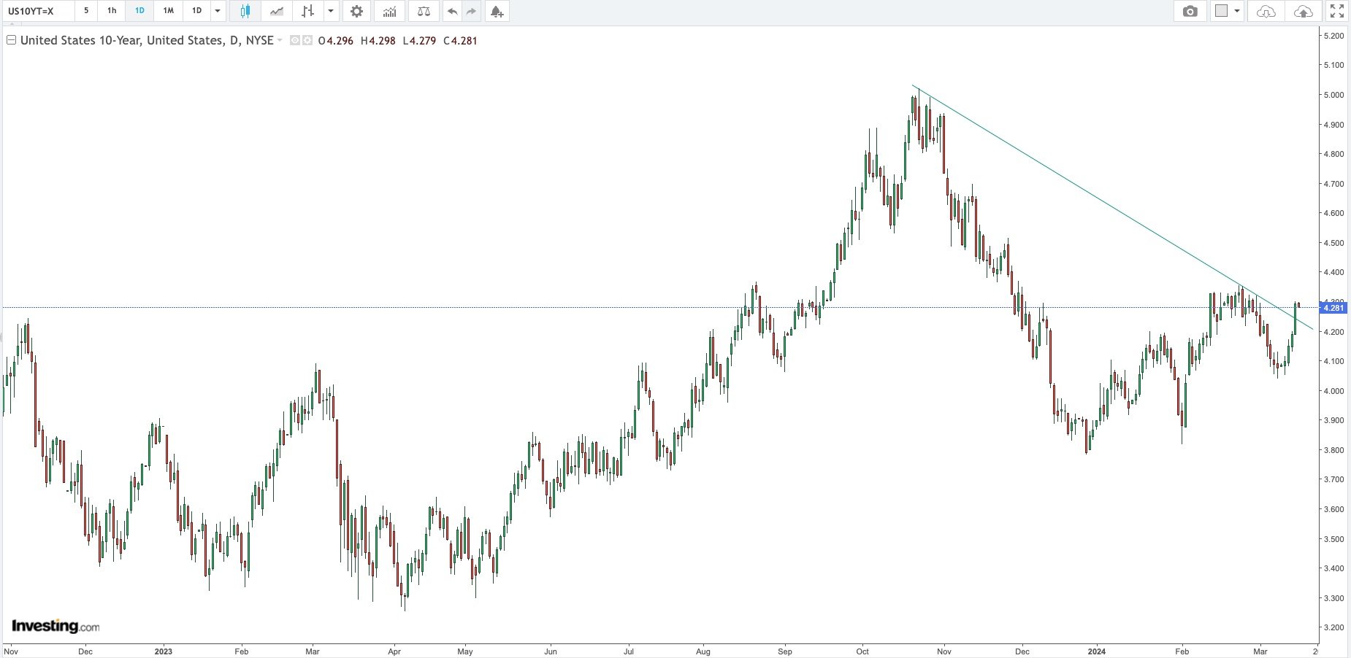
Task: Open series format gear in legend
Action: 307,41
